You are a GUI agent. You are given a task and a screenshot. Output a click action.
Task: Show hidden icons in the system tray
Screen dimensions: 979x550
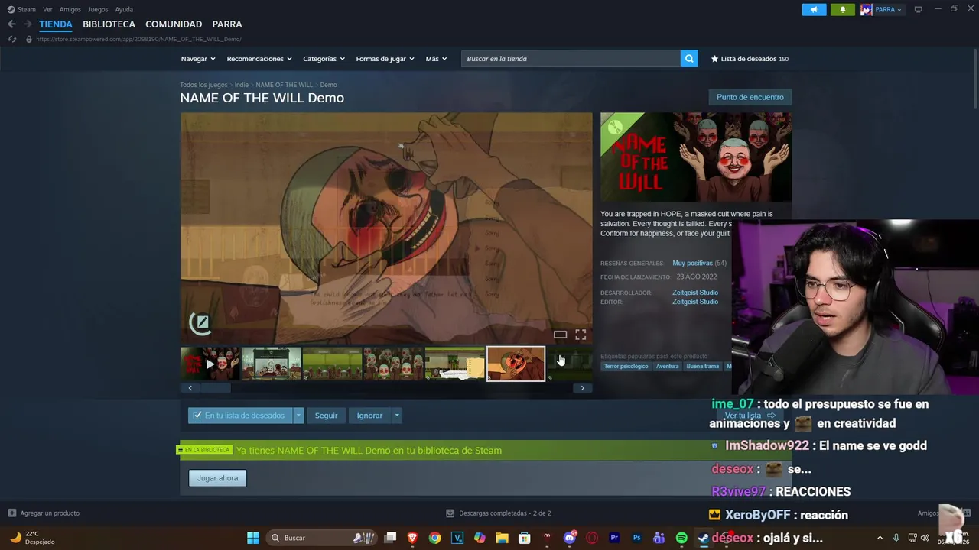pos(880,538)
